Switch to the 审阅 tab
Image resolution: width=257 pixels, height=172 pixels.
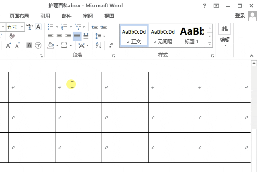tap(88, 16)
